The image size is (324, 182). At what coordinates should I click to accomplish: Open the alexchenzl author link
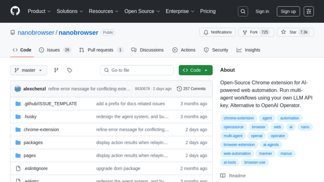pos(34,89)
